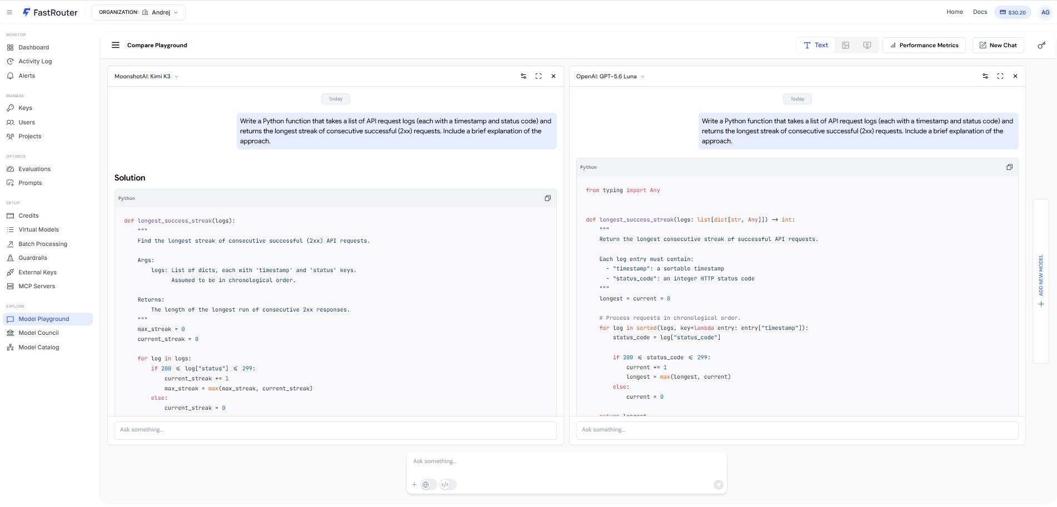Open Guardrails in the sidebar
Screen dimensions: 1057x507
click(x=48, y=258)
